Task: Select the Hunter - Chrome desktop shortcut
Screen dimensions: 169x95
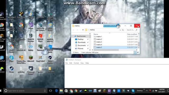Action: tap(21, 27)
